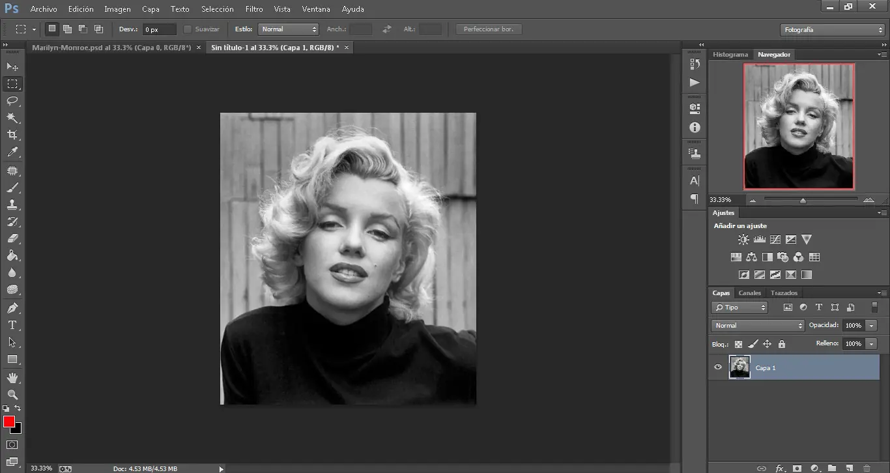Hide the Capa 1 layer
890x473 pixels.
tap(718, 367)
